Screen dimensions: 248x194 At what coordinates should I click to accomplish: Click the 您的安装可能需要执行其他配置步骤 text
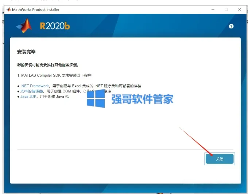pos(48,65)
